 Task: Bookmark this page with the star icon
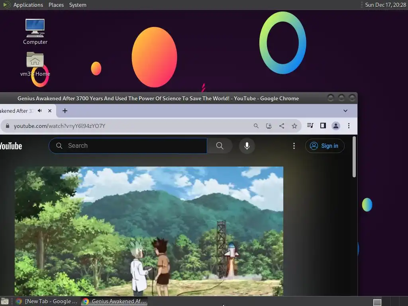coord(294,126)
